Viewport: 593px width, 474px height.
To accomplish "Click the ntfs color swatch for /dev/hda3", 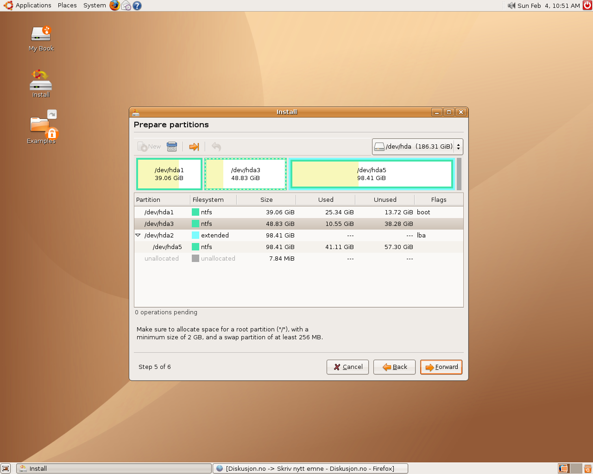I will pyautogui.click(x=196, y=224).
